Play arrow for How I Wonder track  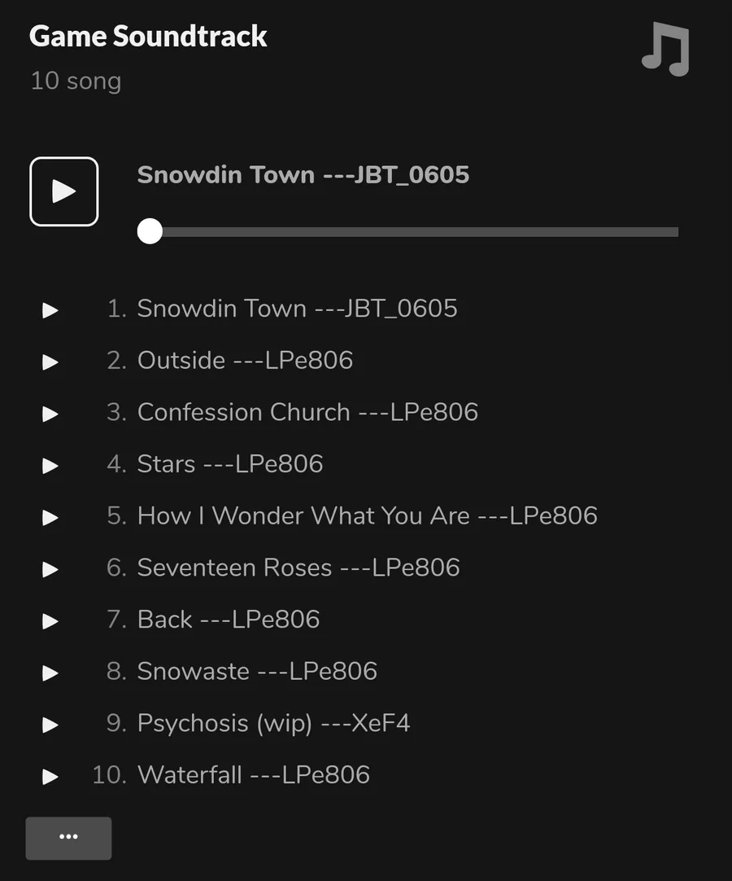point(50,517)
